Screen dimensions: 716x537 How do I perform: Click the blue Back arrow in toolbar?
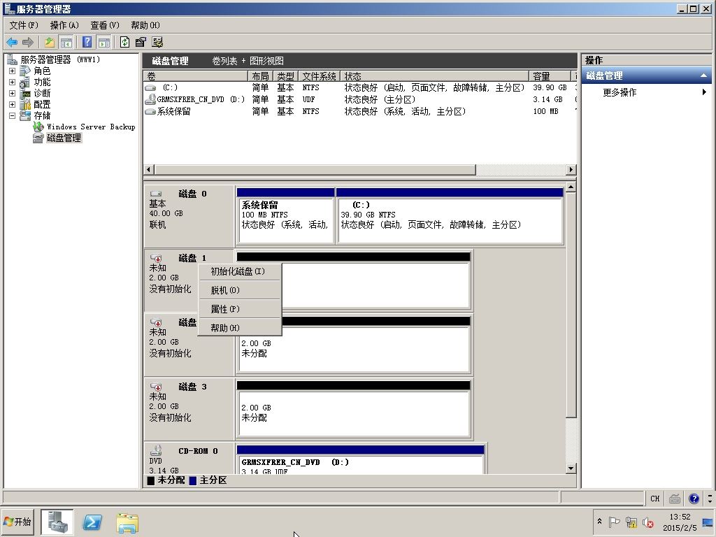tap(12, 43)
